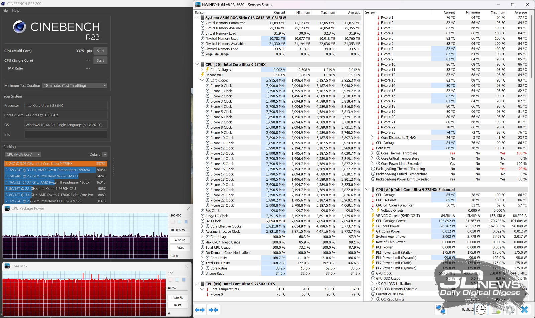Viewport: 535px width, 318px height.
Task: Expand Core Distance to TjMAX
Action: (372, 137)
